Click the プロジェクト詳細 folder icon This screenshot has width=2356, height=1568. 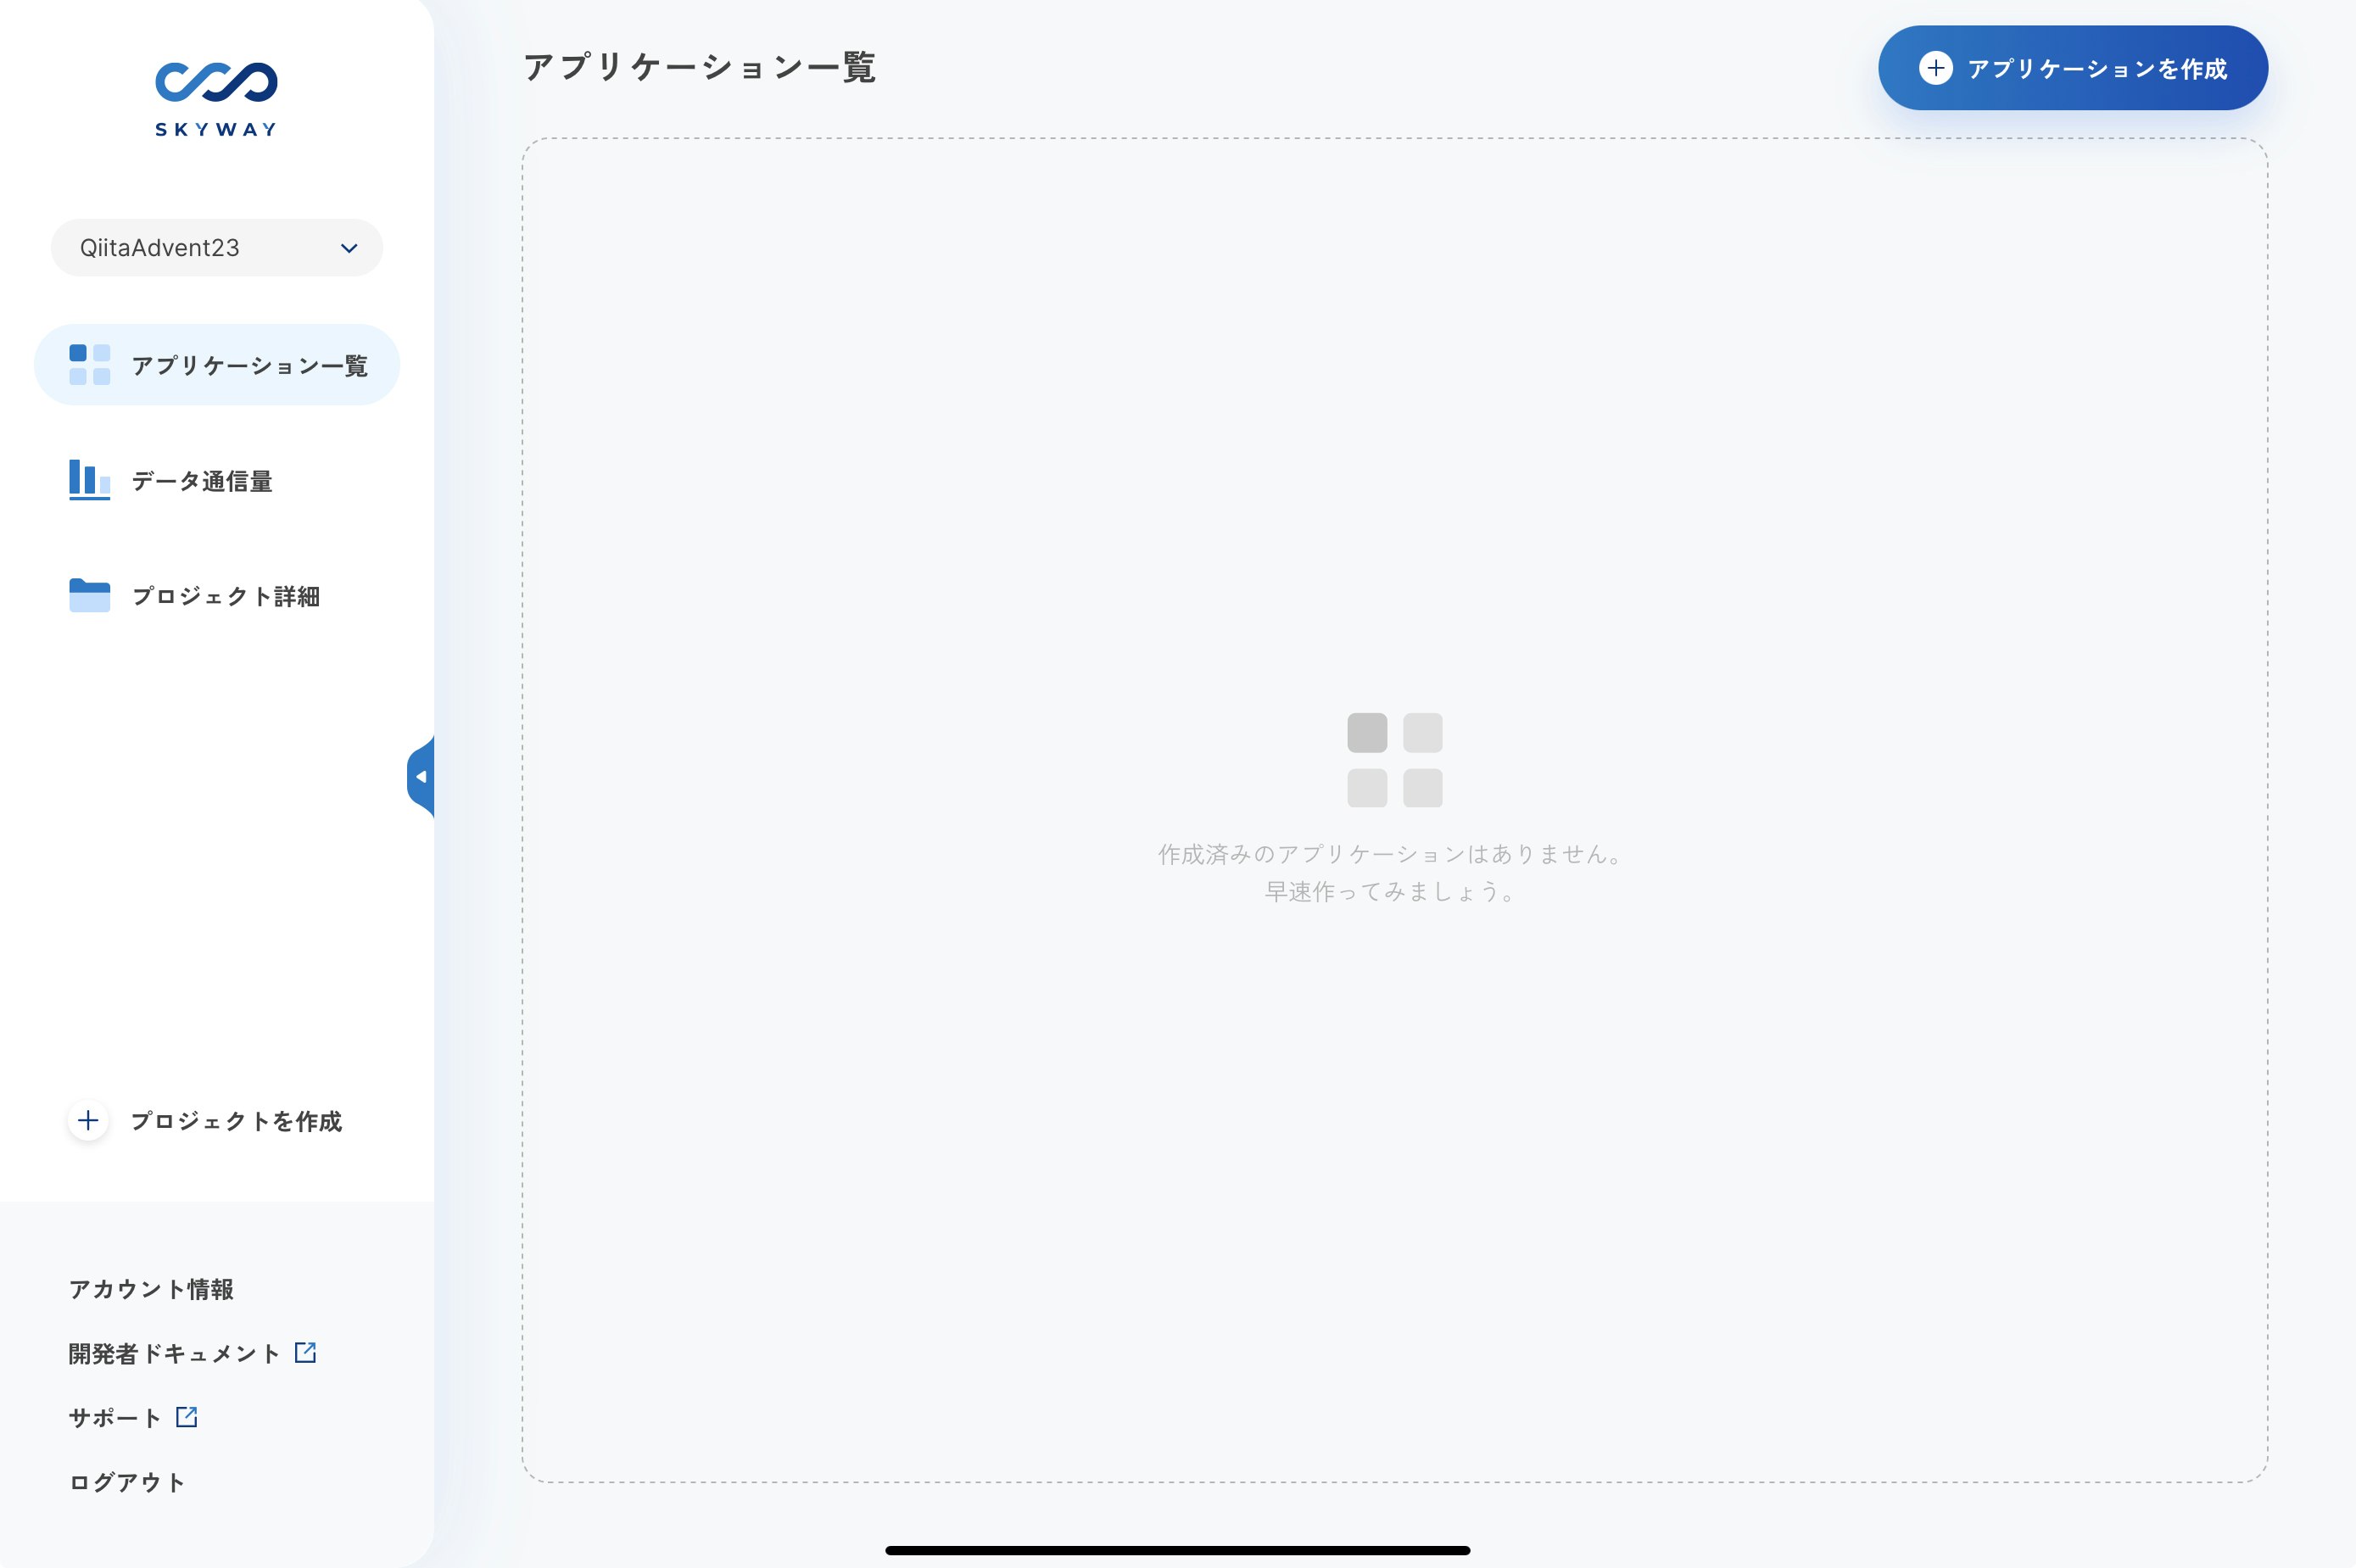click(x=89, y=595)
